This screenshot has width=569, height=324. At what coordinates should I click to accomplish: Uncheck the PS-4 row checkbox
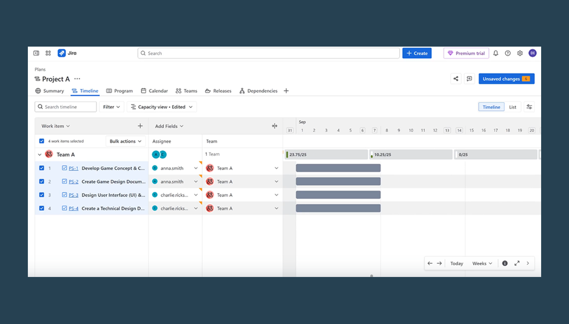(x=42, y=208)
